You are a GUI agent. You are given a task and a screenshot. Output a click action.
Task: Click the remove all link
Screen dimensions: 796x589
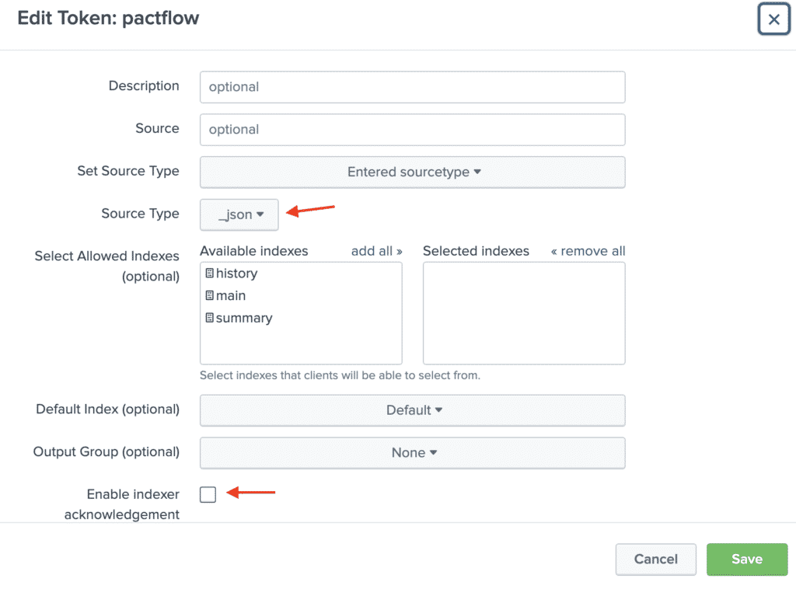coord(588,251)
